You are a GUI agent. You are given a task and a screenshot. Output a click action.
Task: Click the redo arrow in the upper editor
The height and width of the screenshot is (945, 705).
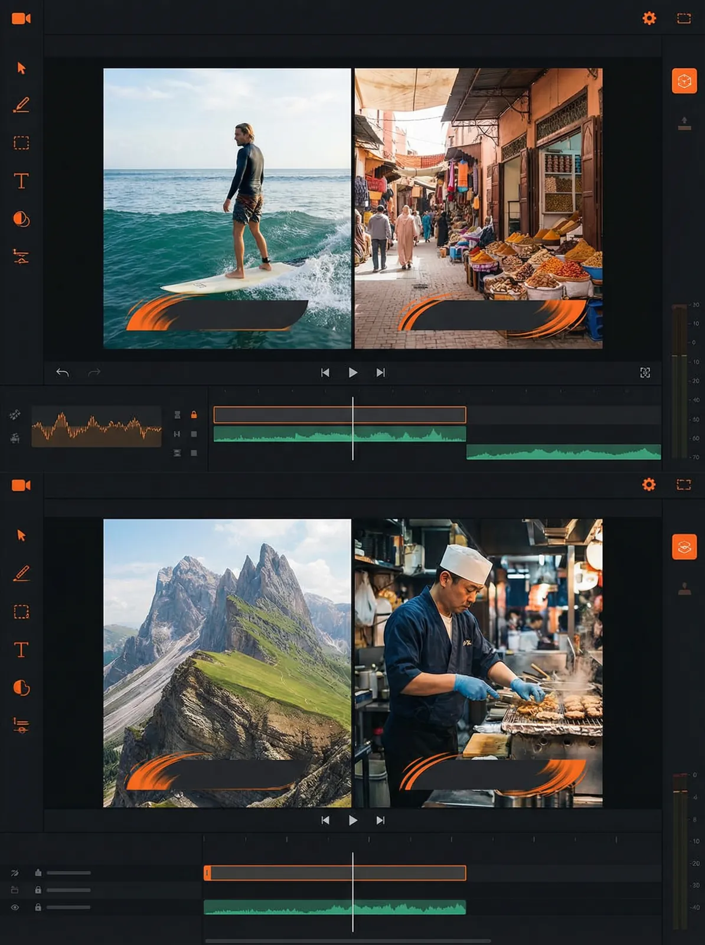pyautogui.click(x=94, y=373)
